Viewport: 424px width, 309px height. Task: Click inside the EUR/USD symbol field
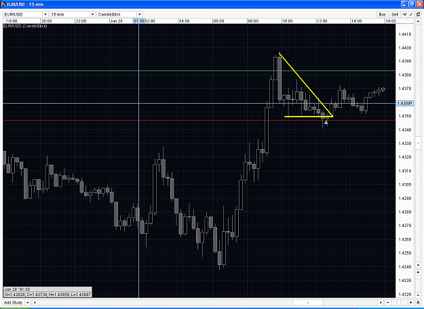point(22,14)
